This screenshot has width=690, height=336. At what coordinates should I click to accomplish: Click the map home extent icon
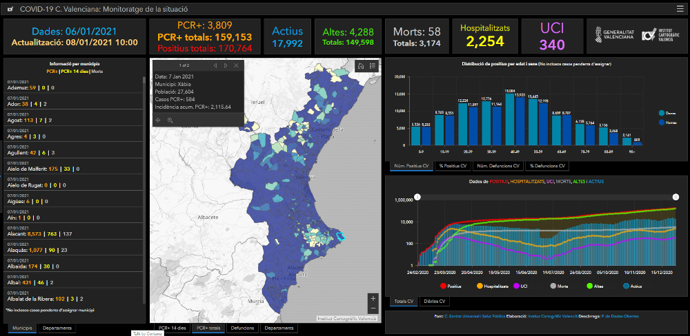click(360, 66)
